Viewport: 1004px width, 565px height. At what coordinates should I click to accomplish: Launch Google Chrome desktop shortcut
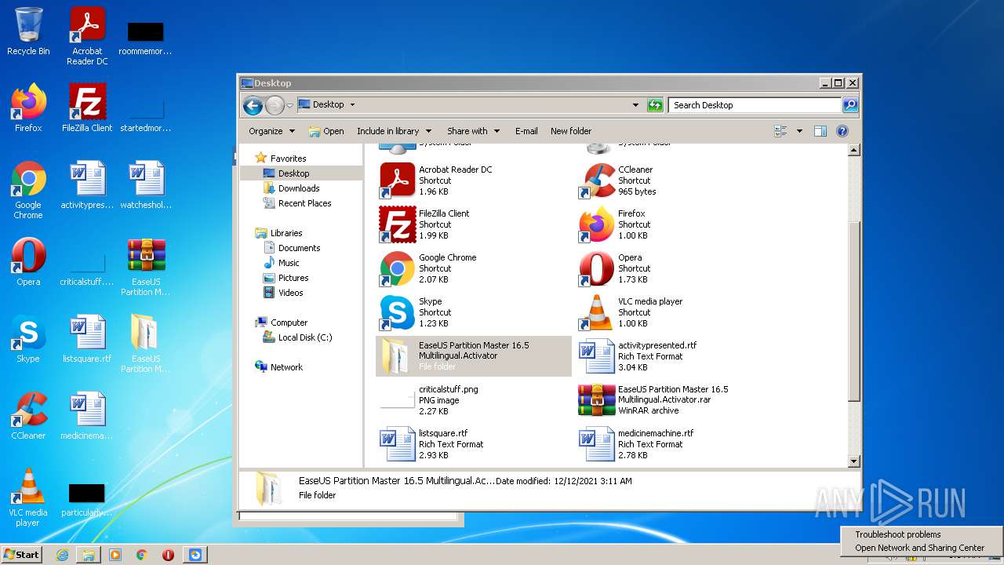(28, 190)
